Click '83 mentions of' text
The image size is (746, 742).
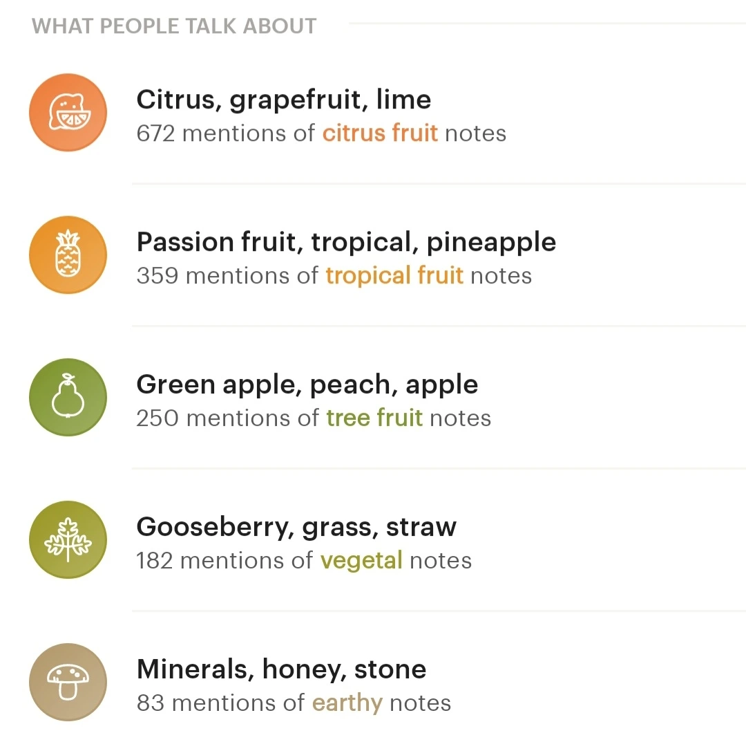[220, 703]
